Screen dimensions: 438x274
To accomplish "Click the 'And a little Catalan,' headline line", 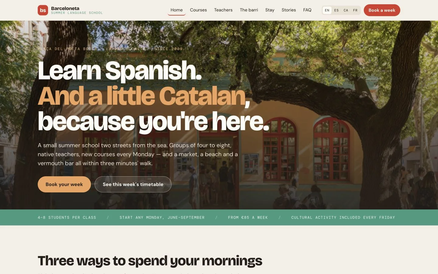I will coord(144,96).
